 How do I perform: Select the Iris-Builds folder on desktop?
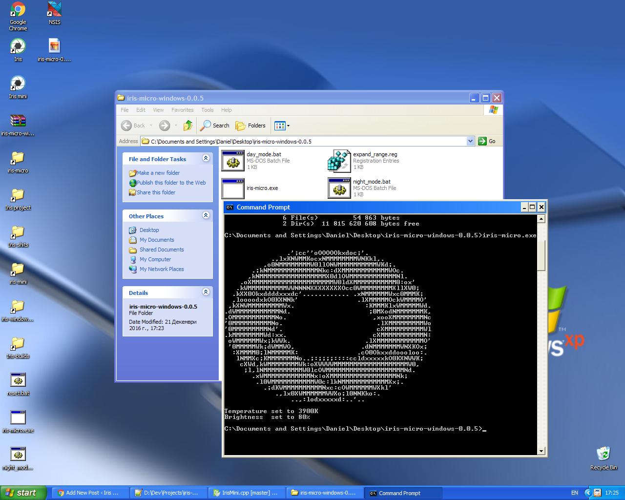tap(18, 347)
